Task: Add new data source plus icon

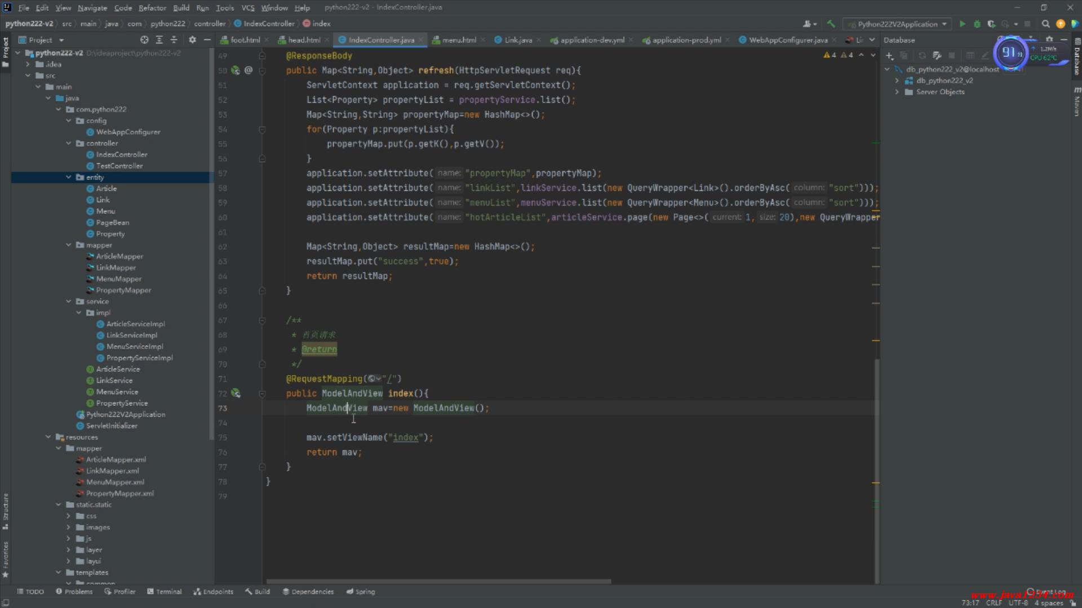Action: (x=889, y=56)
